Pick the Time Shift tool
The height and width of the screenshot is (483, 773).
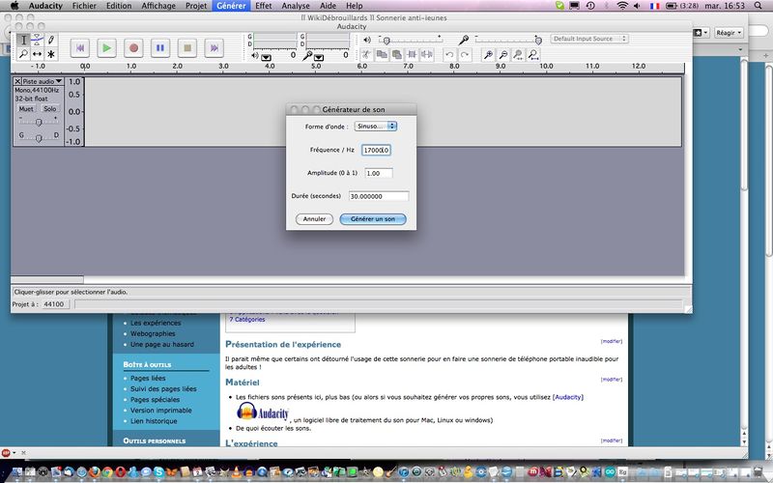[x=37, y=54]
